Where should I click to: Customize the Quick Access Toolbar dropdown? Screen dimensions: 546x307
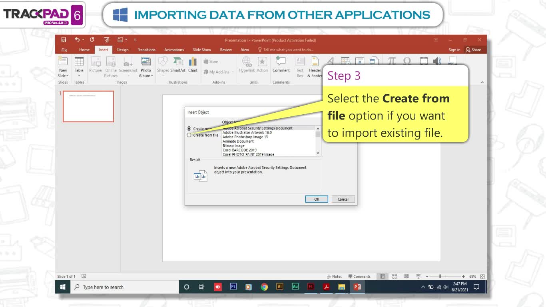pos(135,40)
